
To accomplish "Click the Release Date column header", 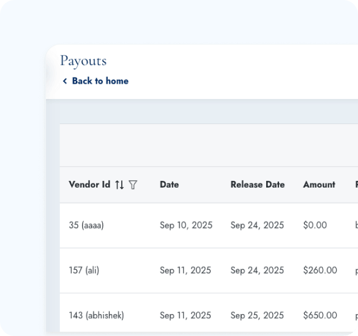I will (x=258, y=184).
